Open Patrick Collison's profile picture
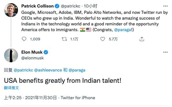Image resolution: width=172 pixels, height=107 pixels. point(11,10)
